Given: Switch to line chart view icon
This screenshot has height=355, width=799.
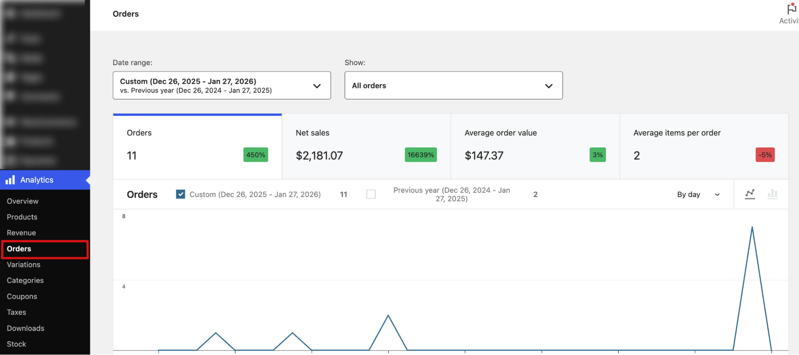Looking at the screenshot, I should pos(750,194).
